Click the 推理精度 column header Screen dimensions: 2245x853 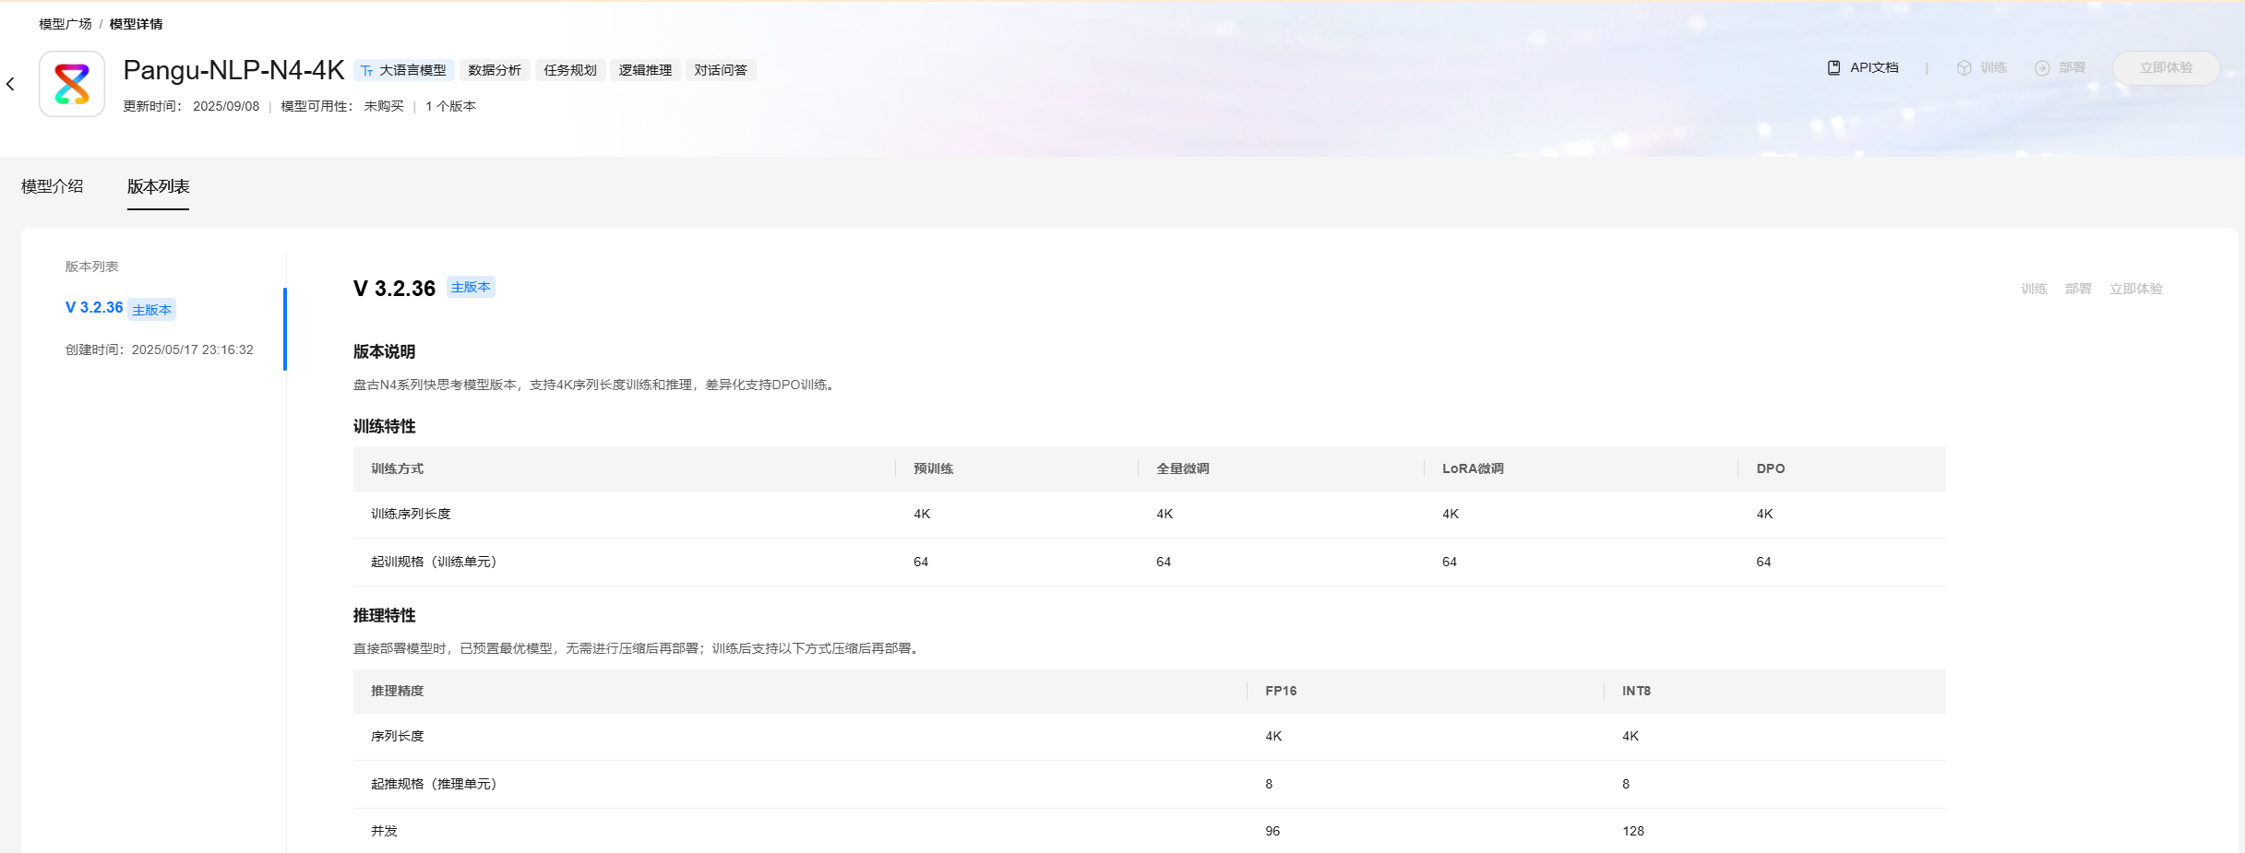click(398, 691)
